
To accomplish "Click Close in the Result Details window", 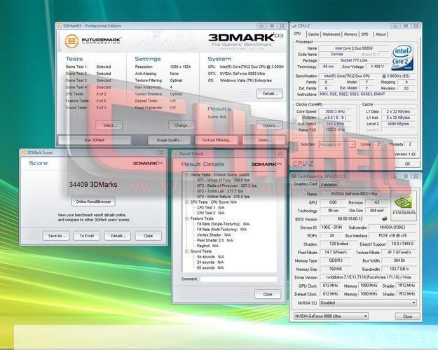I will [268, 294].
